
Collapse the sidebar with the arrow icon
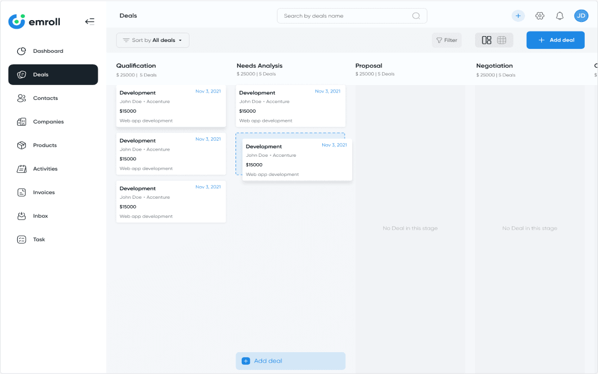(x=90, y=21)
